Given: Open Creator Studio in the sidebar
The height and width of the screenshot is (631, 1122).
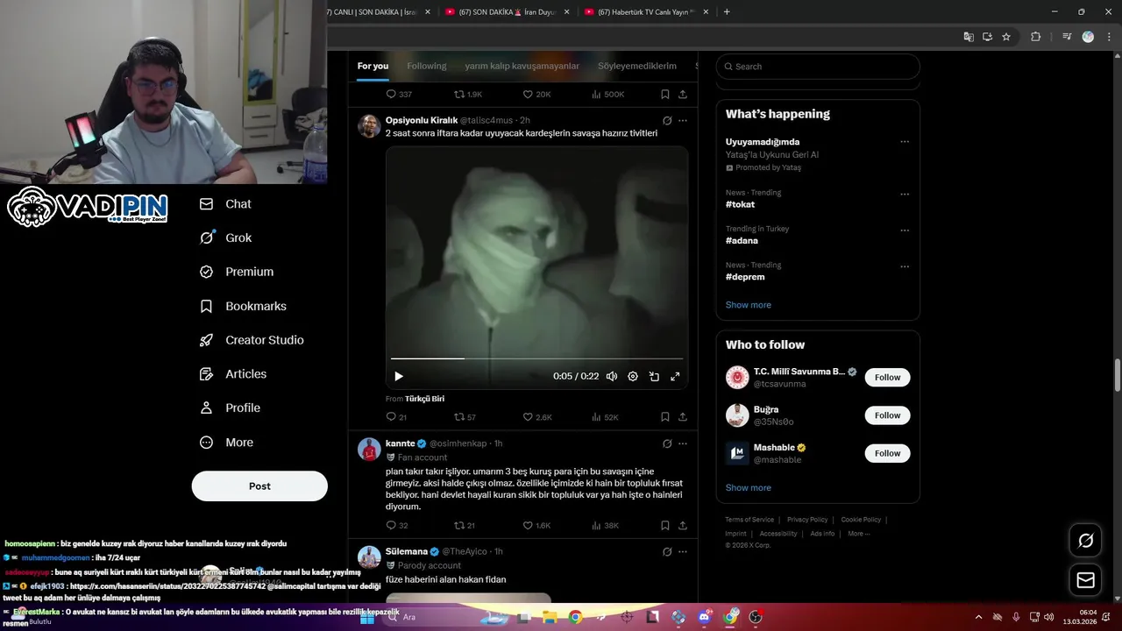Looking at the screenshot, I should click(x=251, y=340).
